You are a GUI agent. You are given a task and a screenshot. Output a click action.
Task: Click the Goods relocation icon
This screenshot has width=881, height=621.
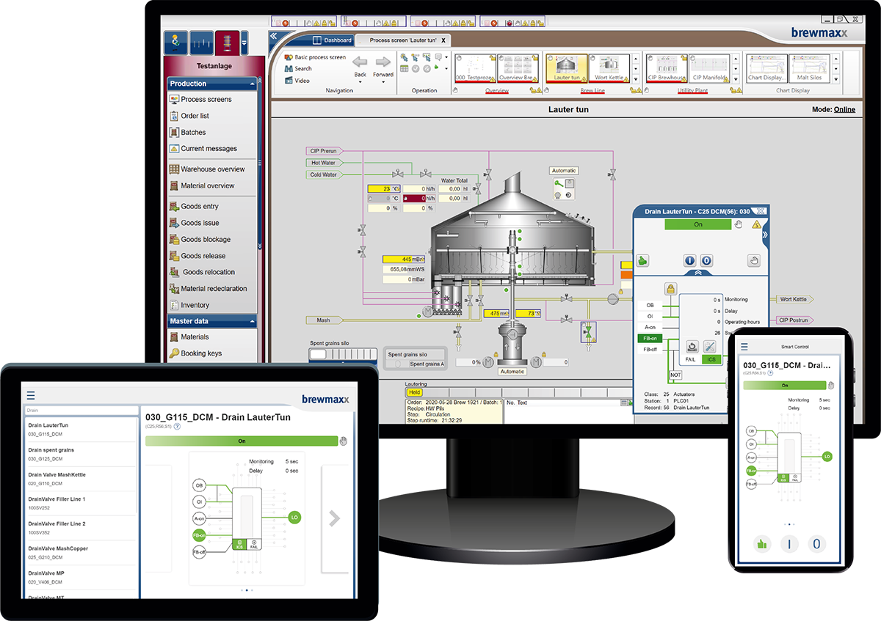pyautogui.click(x=175, y=272)
